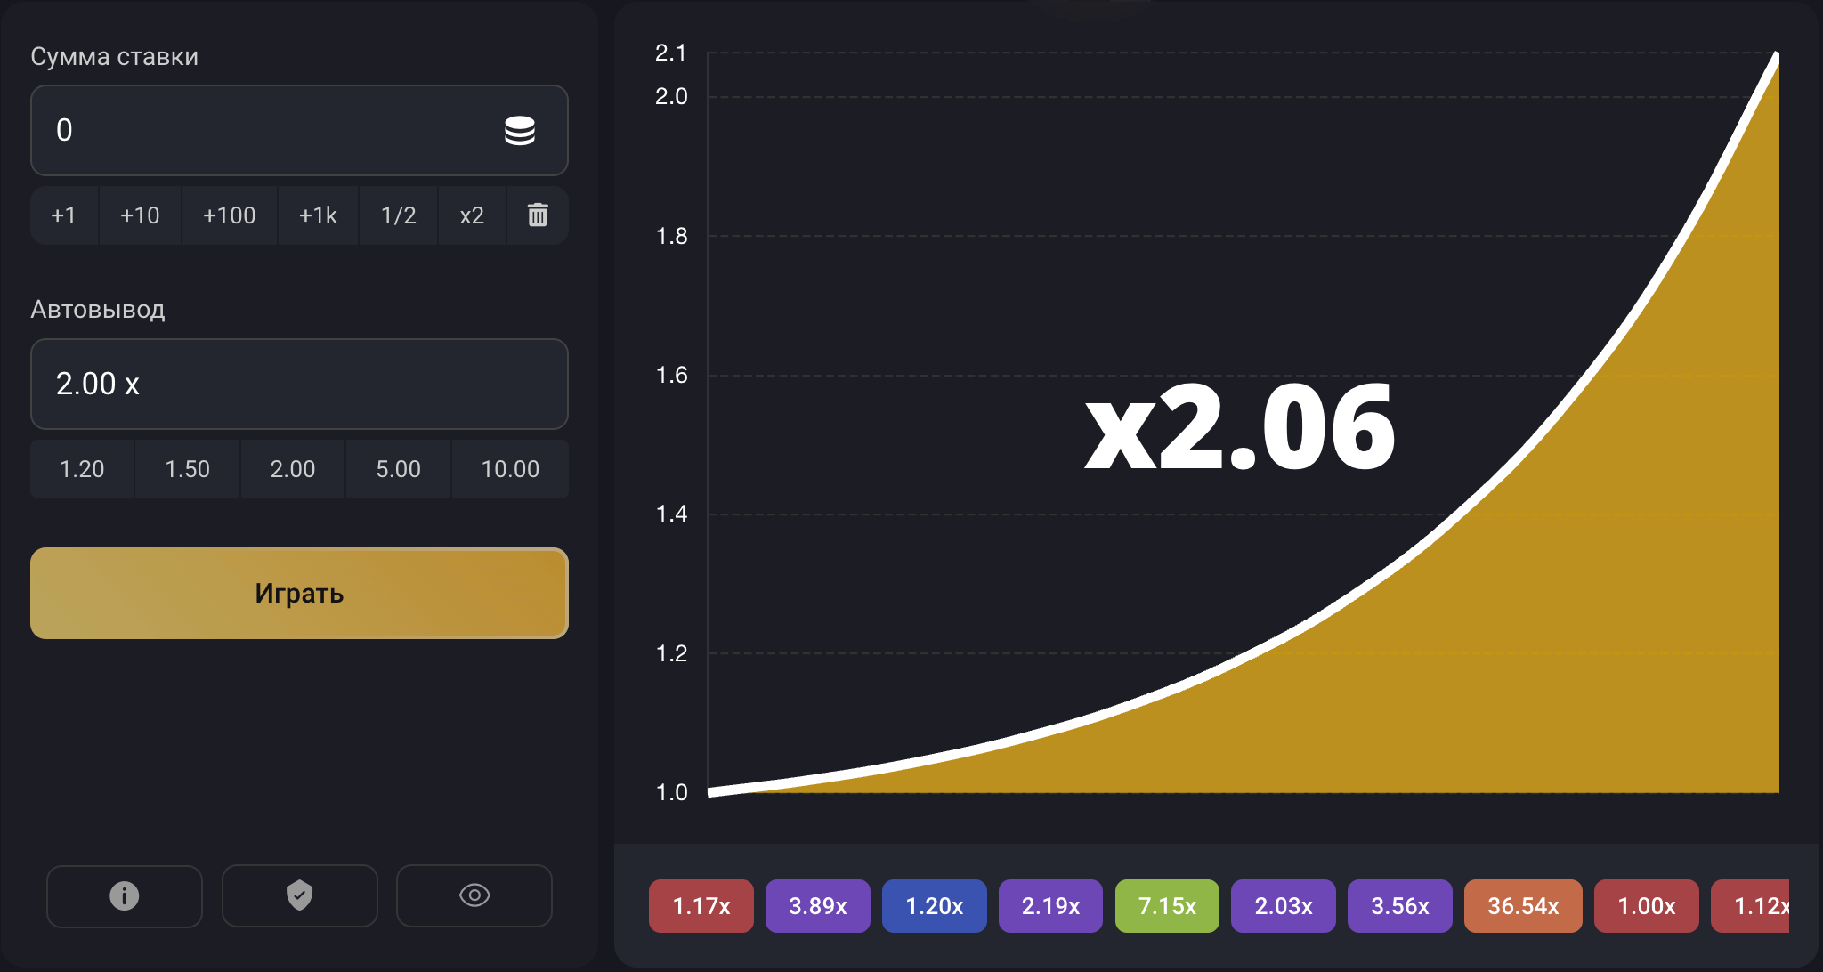Toggle the eye visibility button
This screenshot has height=972, width=1823.
[474, 895]
